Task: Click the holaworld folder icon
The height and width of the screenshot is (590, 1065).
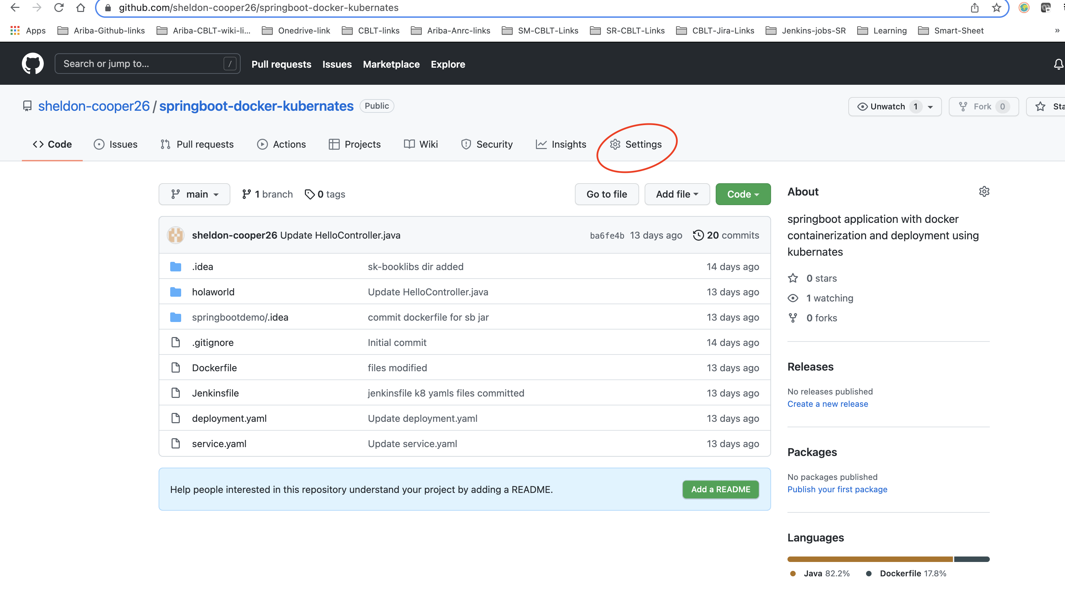Action: pyautogui.click(x=176, y=292)
